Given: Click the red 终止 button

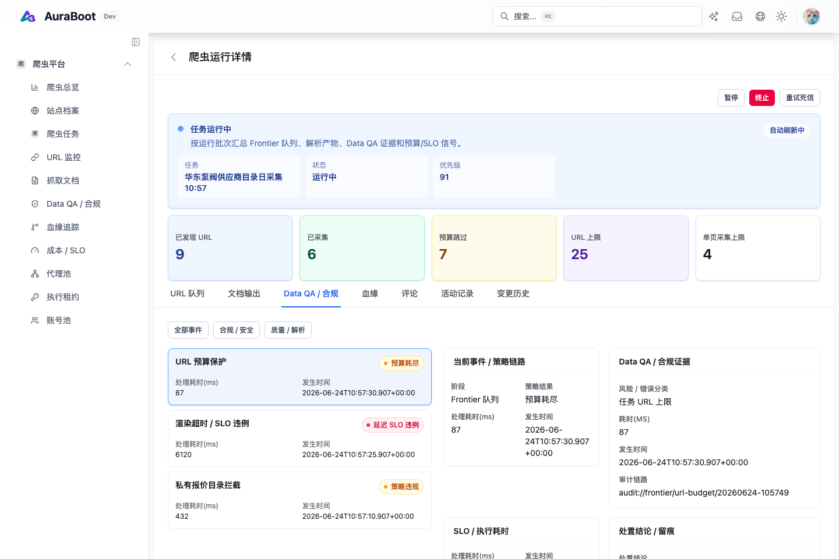Looking at the screenshot, I should click(x=762, y=98).
